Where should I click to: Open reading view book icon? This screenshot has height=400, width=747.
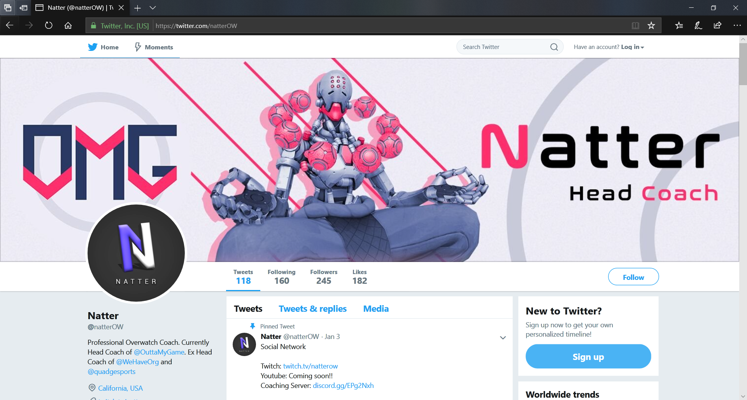point(635,26)
